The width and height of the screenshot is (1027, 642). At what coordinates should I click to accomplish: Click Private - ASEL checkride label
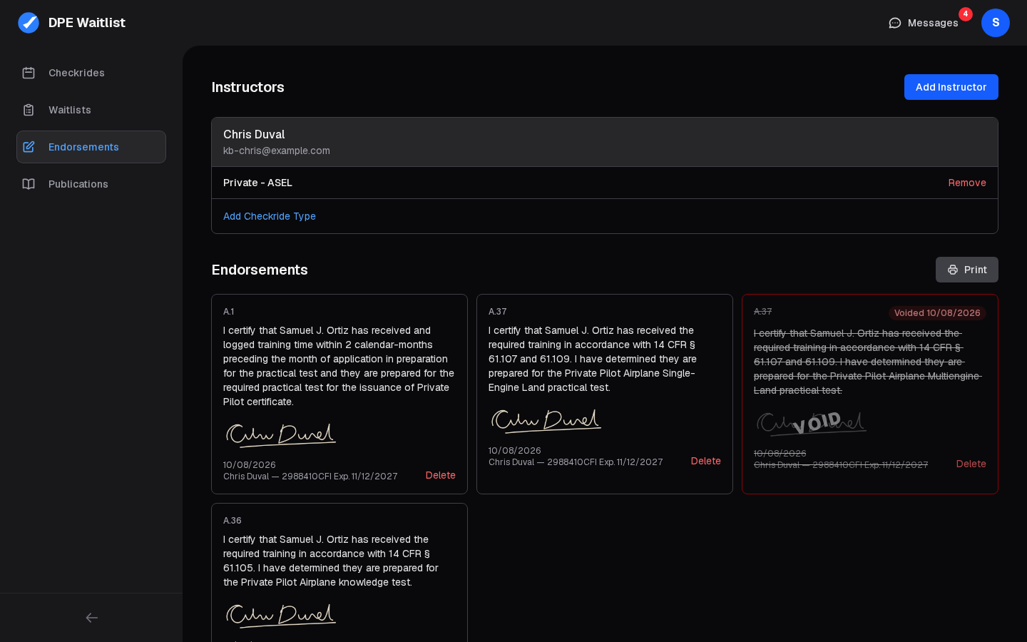click(x=257, y=183)
